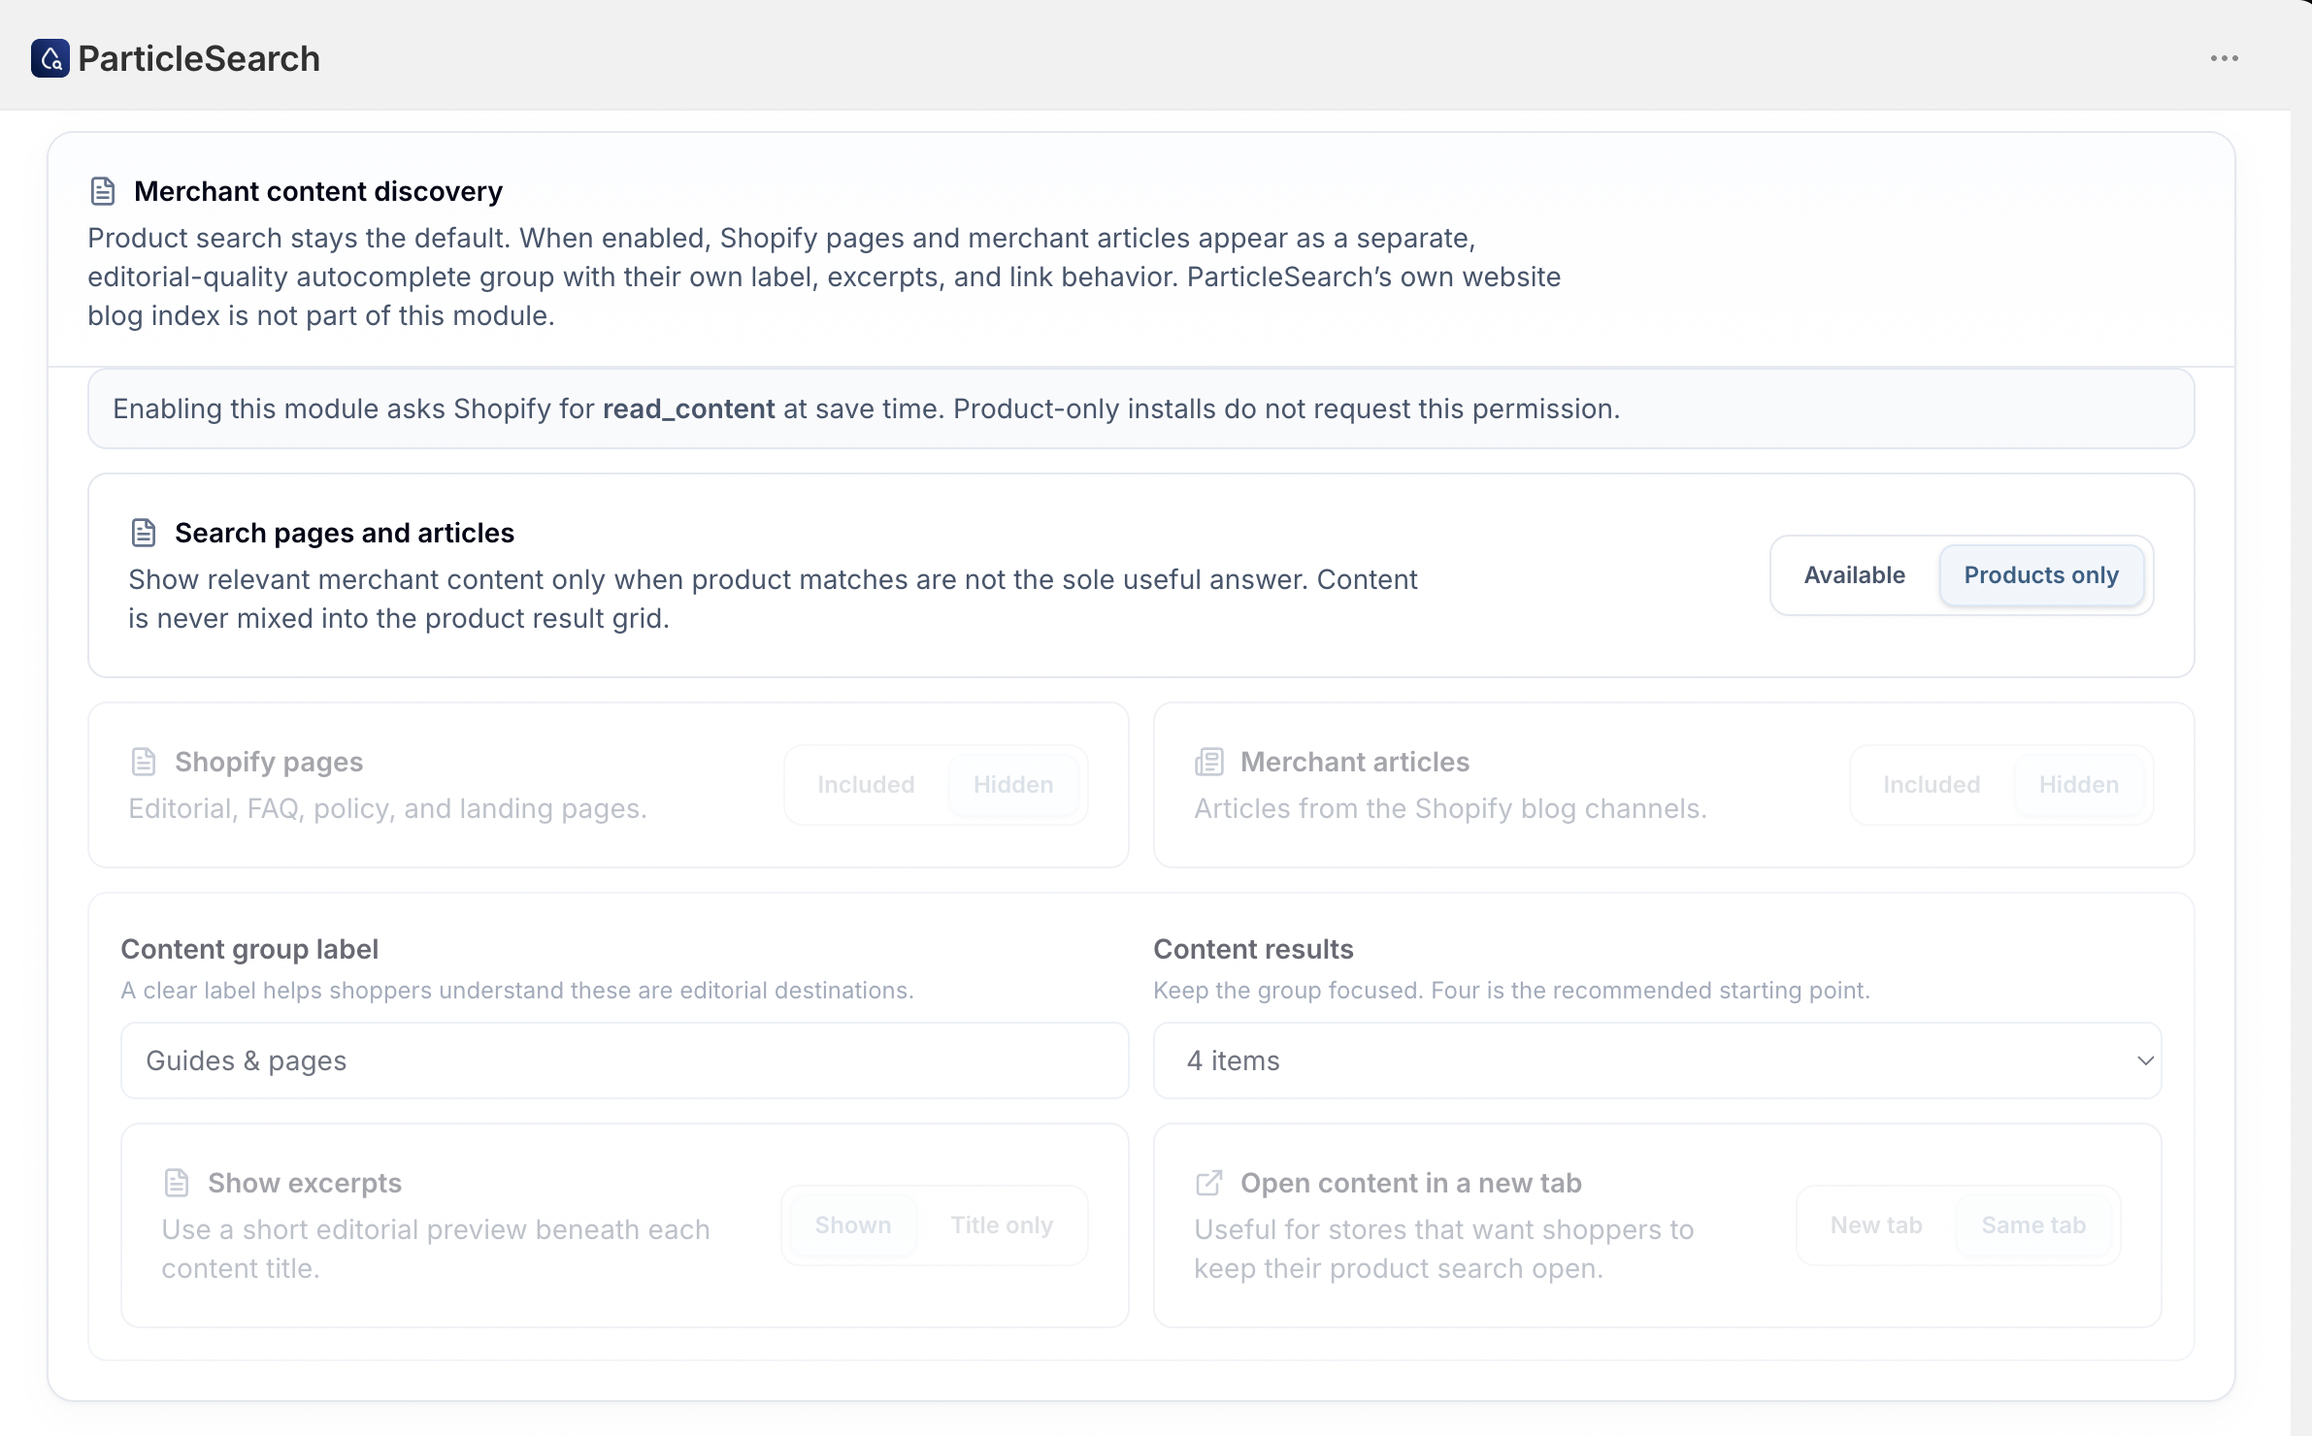2312x1436 pixels.
Task: Click the Open content in a new tab heading
Action: (x=1411, y=1183)
